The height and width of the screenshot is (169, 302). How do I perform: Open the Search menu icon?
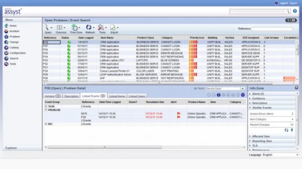(6, 59)
